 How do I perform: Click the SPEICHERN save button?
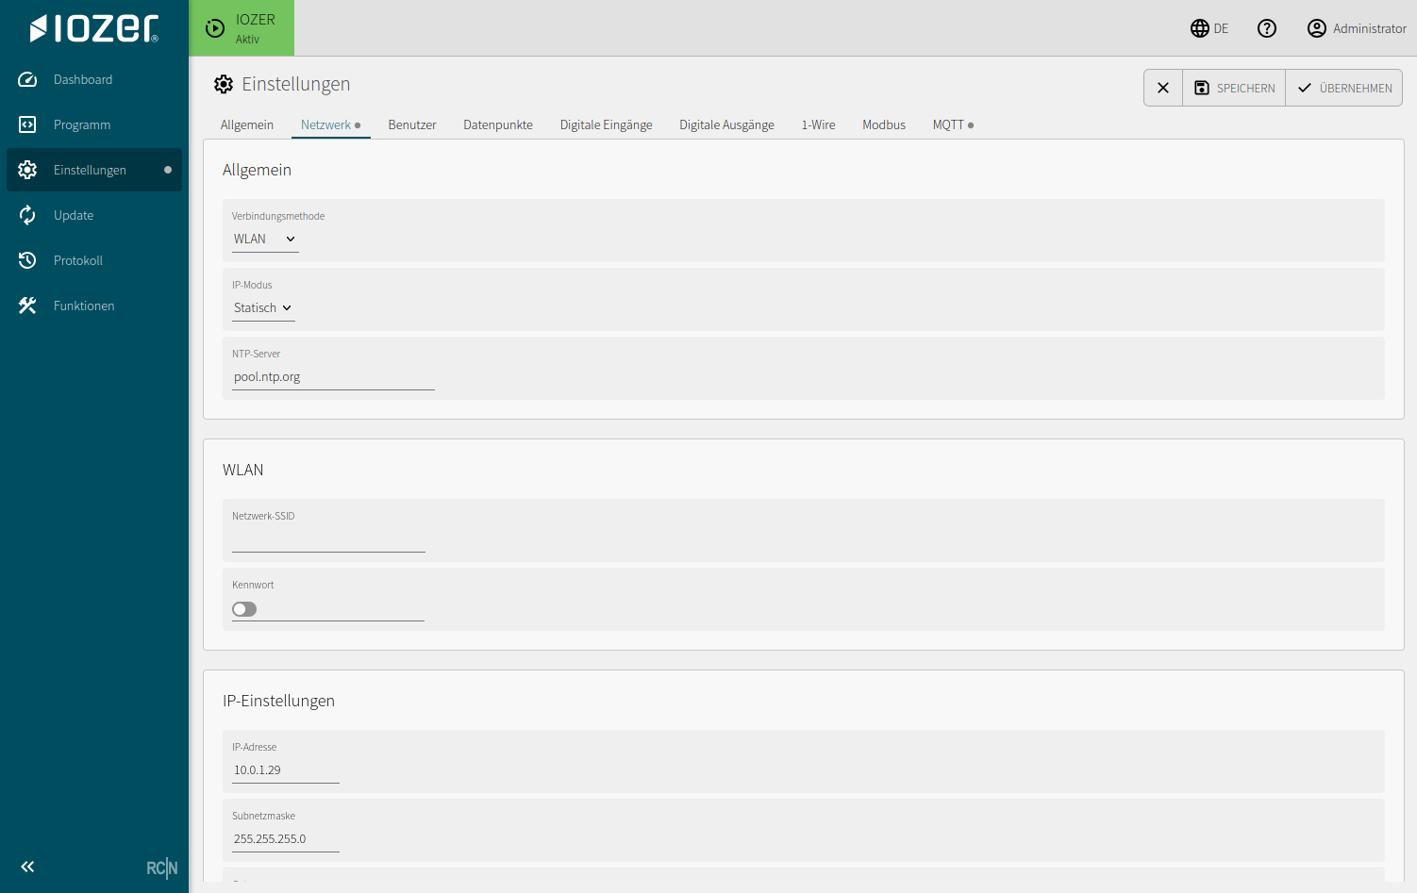[x=1234, y=88]
